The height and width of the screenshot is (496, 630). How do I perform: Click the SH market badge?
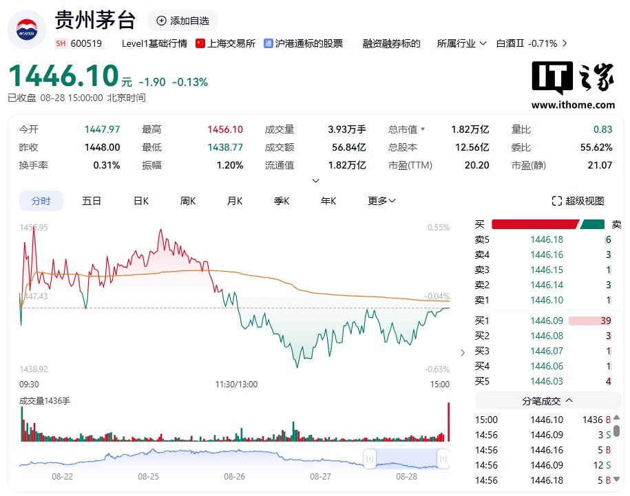[x=61, y=43]
